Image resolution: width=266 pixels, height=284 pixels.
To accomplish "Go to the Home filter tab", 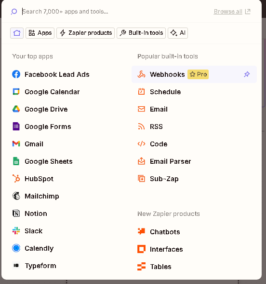I will click(17, 33).
